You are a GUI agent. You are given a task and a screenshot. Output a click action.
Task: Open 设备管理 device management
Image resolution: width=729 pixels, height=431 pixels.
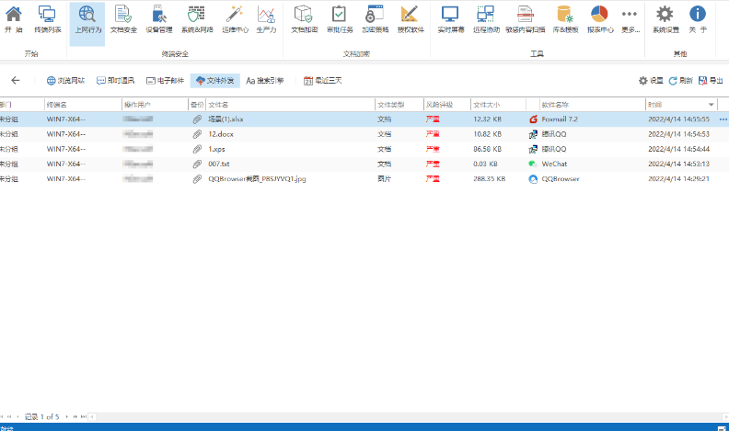[158, 19]
